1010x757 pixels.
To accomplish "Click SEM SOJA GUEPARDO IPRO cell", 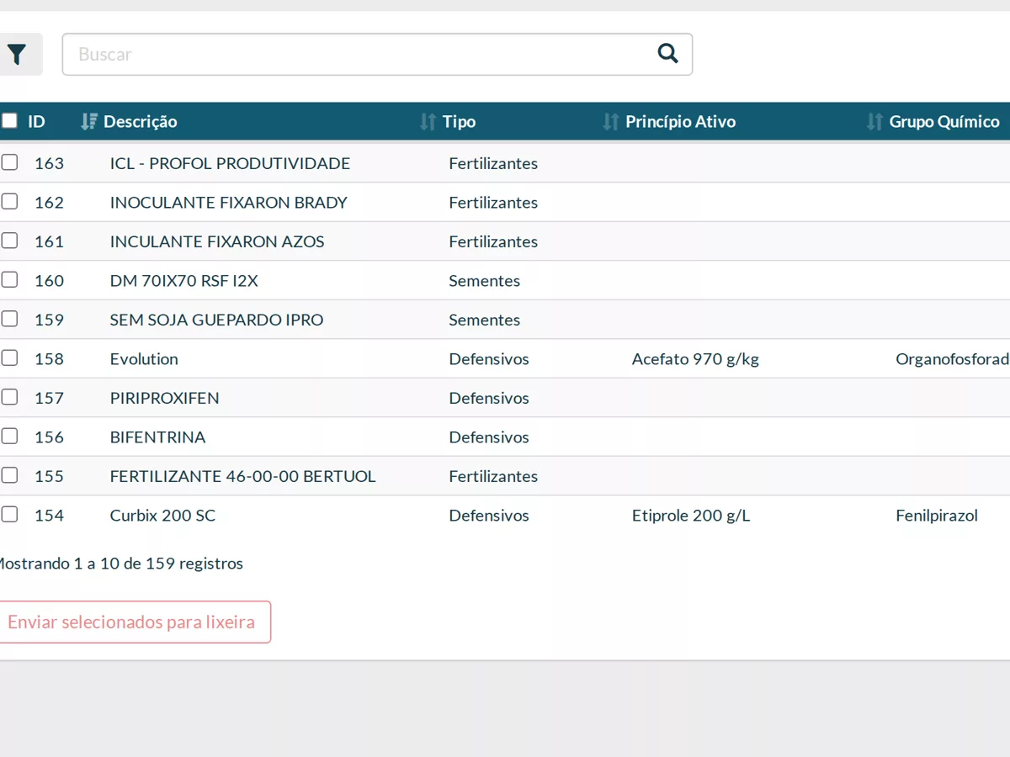I will (x=217, y=320).
